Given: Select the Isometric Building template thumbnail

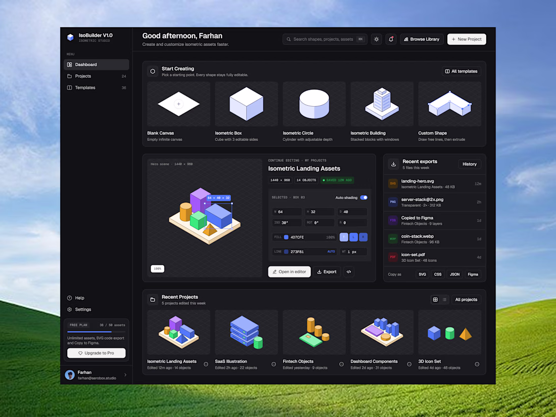Looking at the screenshot, I should coord(382,104).
